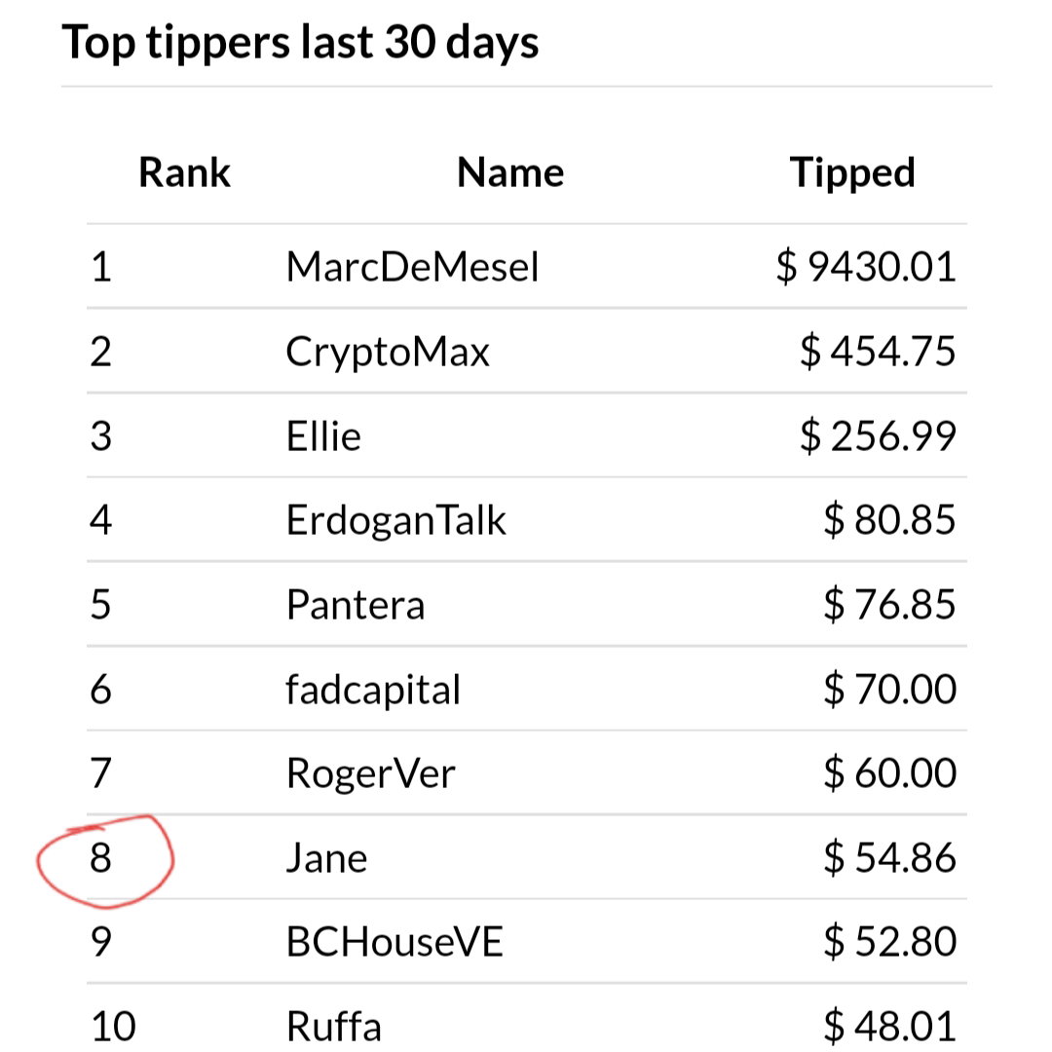Click the Name column header
The height and width of the screenshot is (1052, 1052).
pos(509,172)
